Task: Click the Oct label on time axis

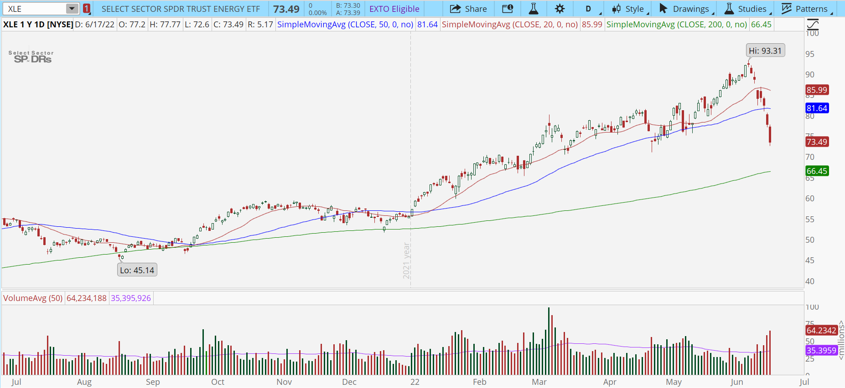Action: click(x=218, y=382)
